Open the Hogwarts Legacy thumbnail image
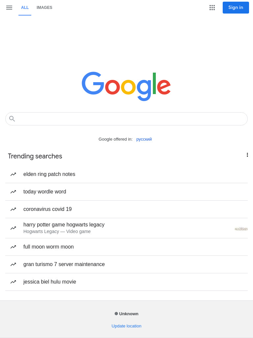 point(241,229)
